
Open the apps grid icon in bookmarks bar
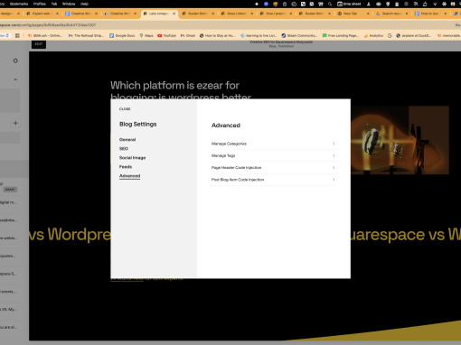(17, 35)
